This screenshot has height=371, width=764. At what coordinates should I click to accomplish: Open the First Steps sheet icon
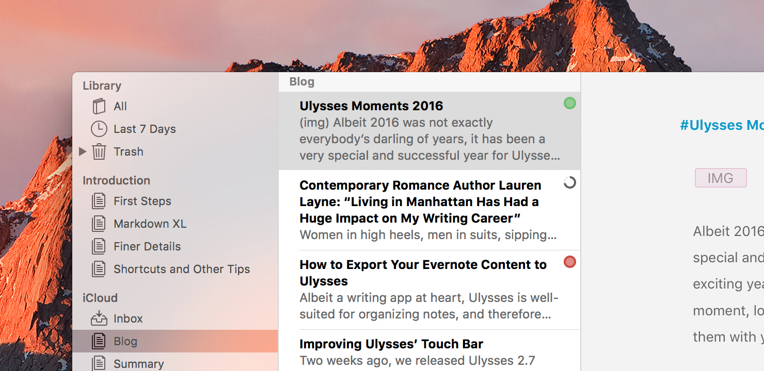[x=99, y=201]
